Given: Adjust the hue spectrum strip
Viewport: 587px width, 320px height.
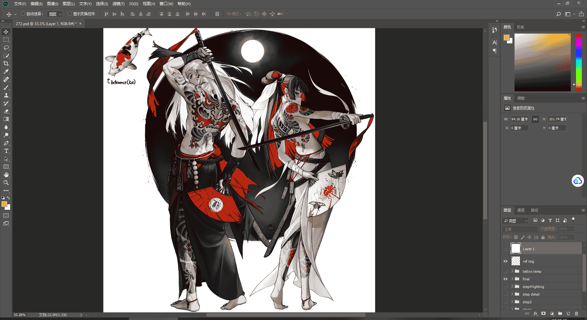Looking at the screenshot, I should [579, 62].
